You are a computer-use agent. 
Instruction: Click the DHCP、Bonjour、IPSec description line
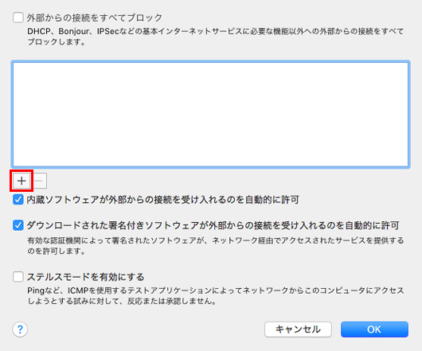[x=216, y=32]
